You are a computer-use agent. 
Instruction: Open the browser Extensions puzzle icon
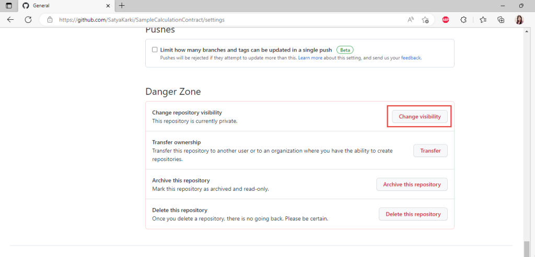pos(463,20)
